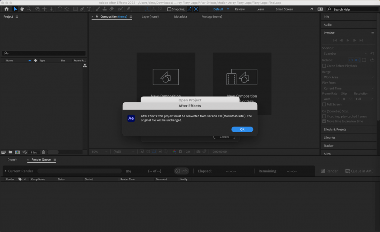Disable Move time to preview time
Screen dimensions: 380x232
click(324, 121)
